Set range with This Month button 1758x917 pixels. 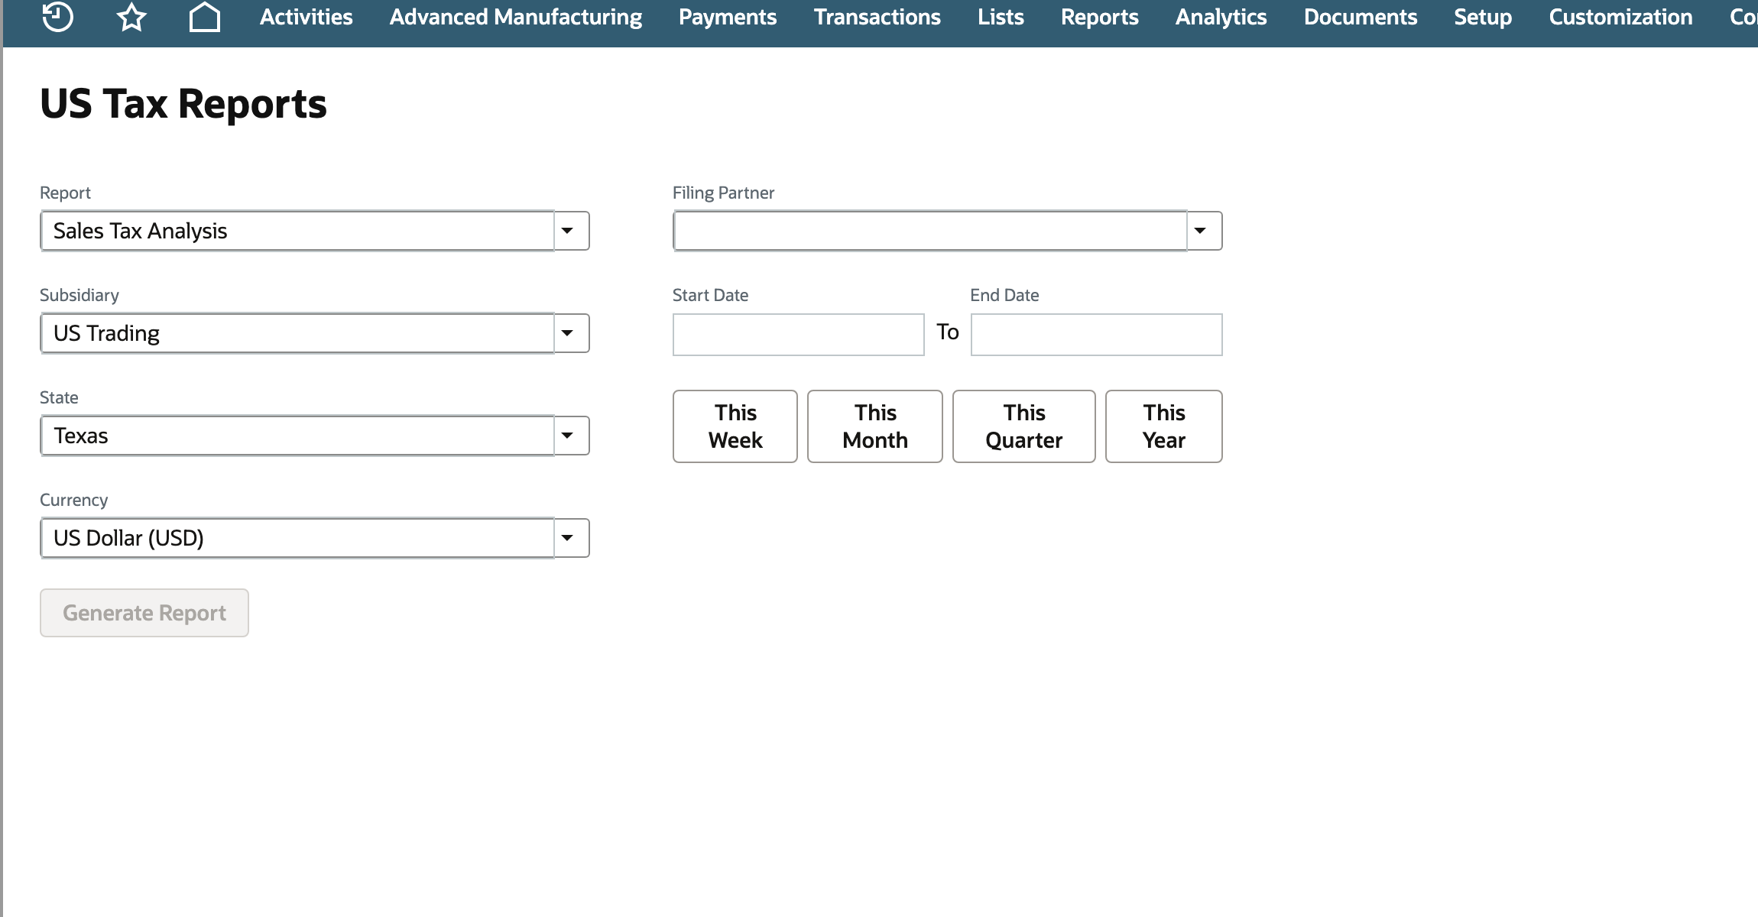point(875,426)
